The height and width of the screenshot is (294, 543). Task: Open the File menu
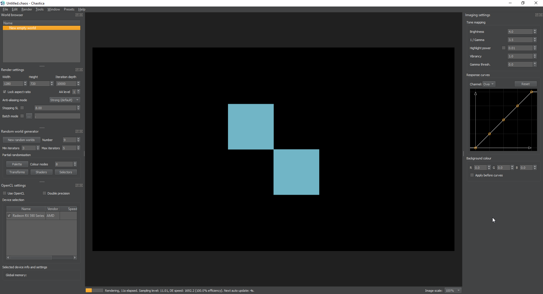coord(5,9)
